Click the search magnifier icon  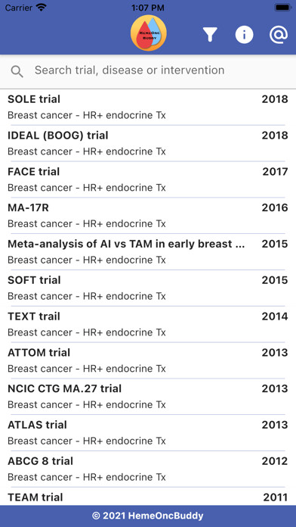click(17, 72)
